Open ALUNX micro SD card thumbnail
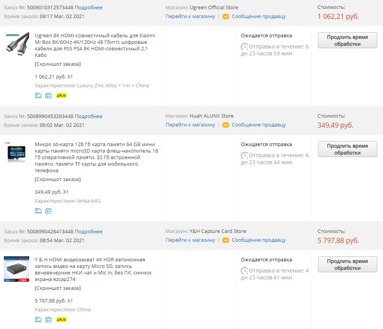 17,153
